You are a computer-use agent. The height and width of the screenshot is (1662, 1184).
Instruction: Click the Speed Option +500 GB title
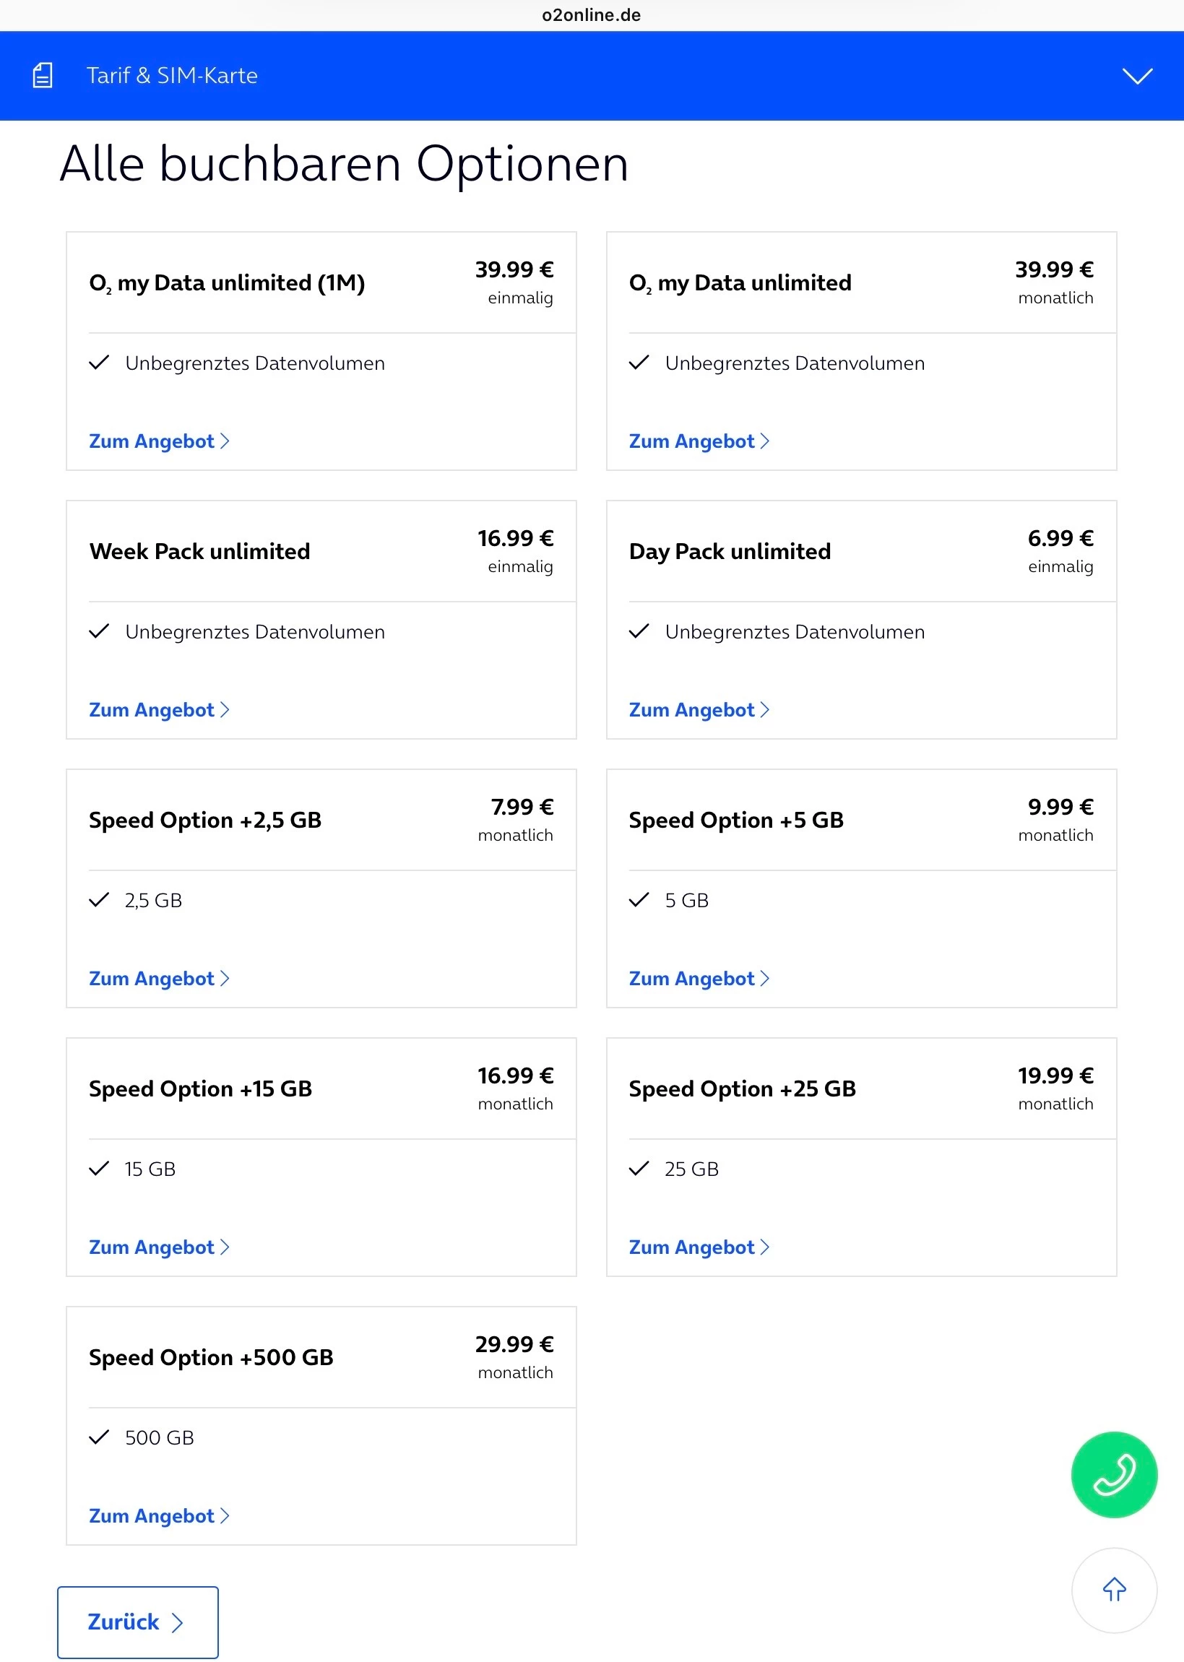[x=211, y=1356]
